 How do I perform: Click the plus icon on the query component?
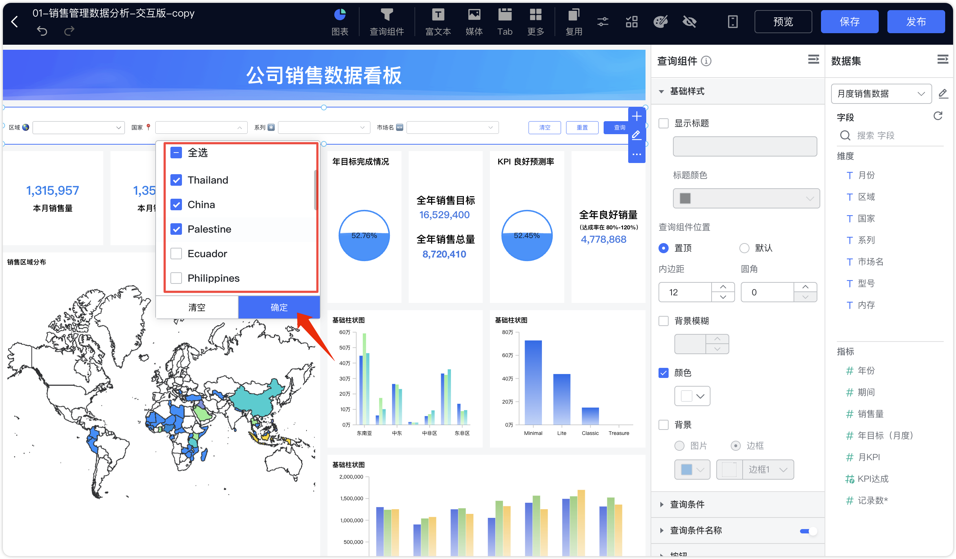[x=636, y=116]
